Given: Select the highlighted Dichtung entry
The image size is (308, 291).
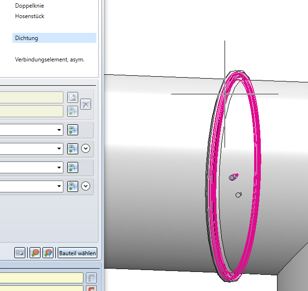Looking at the screenshot, I should point(54,38).
